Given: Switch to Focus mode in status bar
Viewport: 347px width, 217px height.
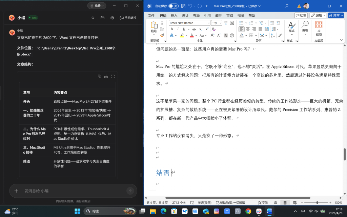Looking at the screenshot, I should [x=263, y=203].
